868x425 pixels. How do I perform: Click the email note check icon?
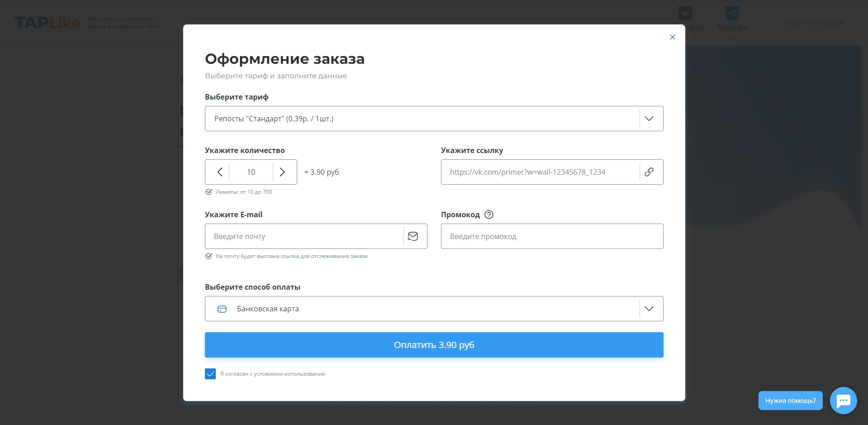(209, 256)
